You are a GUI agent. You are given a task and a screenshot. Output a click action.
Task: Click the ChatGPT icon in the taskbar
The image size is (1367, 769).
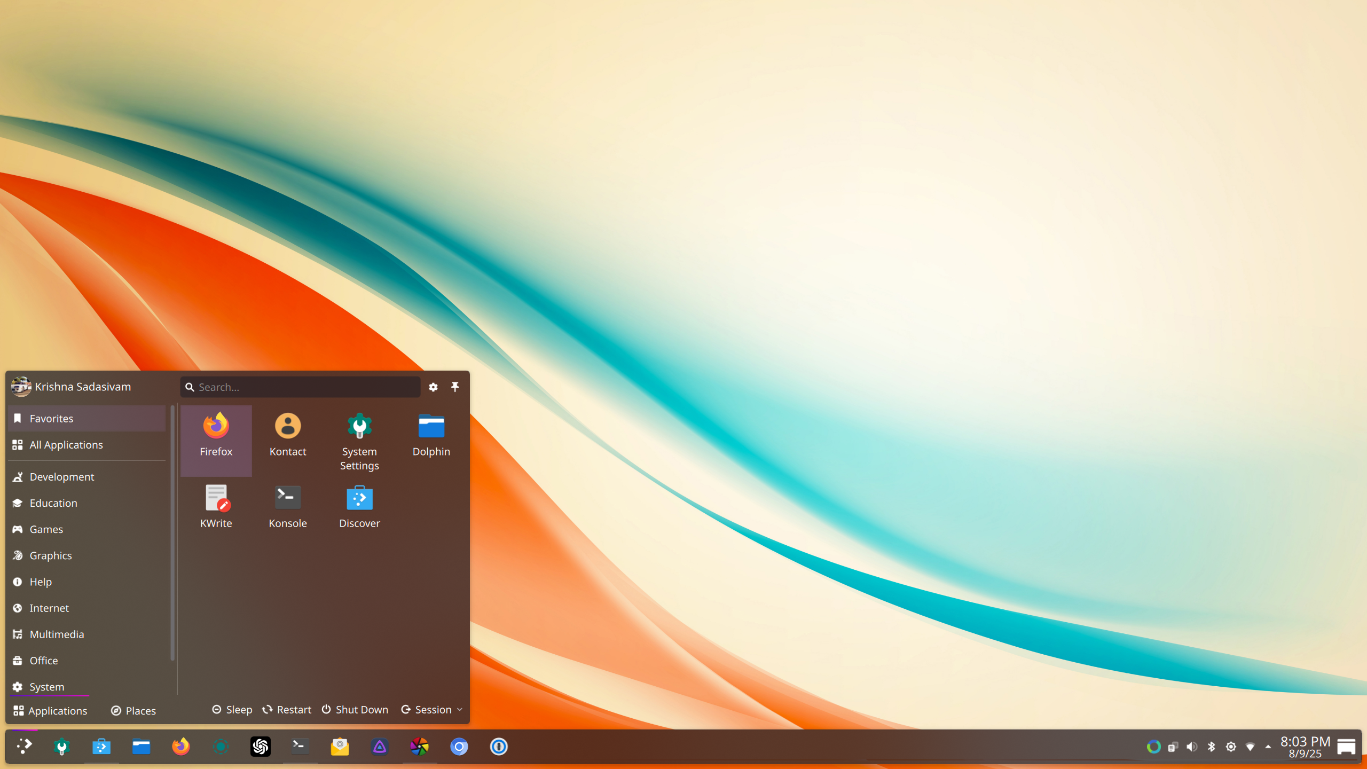click(x=260, y=747)
